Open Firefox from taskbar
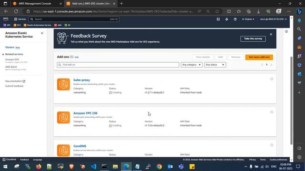 click(39, 167)
